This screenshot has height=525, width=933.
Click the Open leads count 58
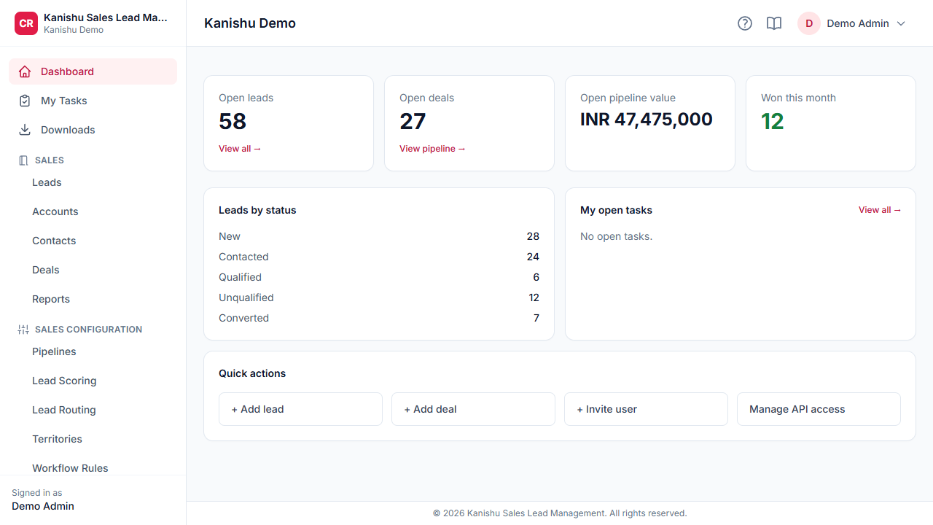click(233, 121)
